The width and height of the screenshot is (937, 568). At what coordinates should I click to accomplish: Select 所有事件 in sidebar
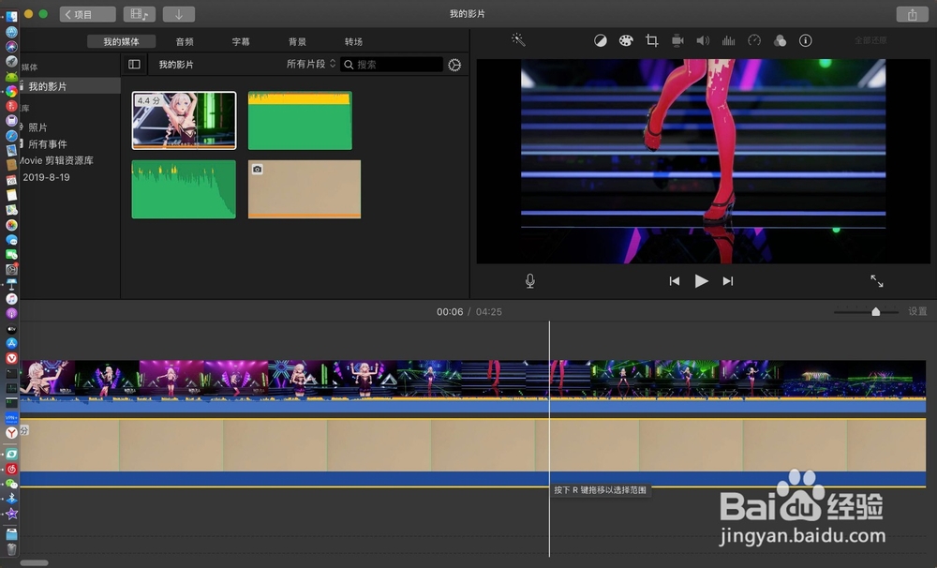click(48, 144)
